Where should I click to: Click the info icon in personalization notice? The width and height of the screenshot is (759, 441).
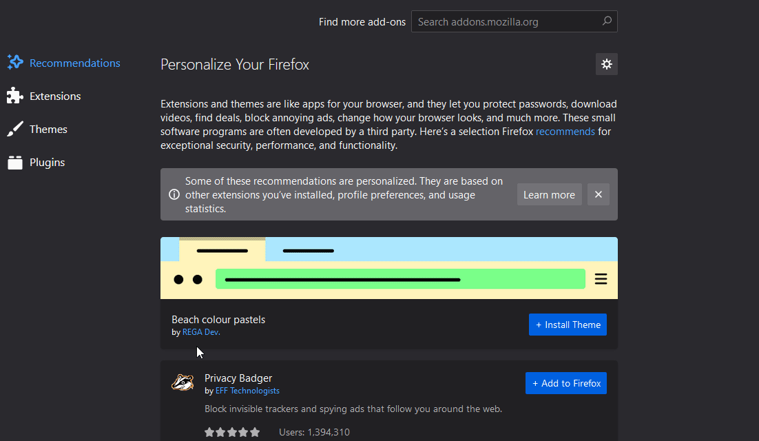tap(174, 195)
